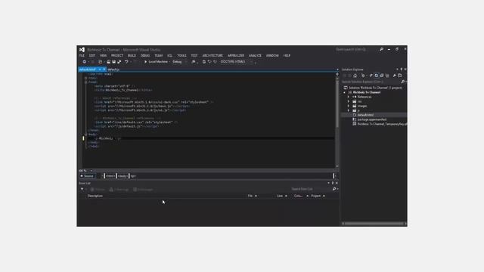
Task: Click the Error List filter icon
Action: [x=82, y=190]
